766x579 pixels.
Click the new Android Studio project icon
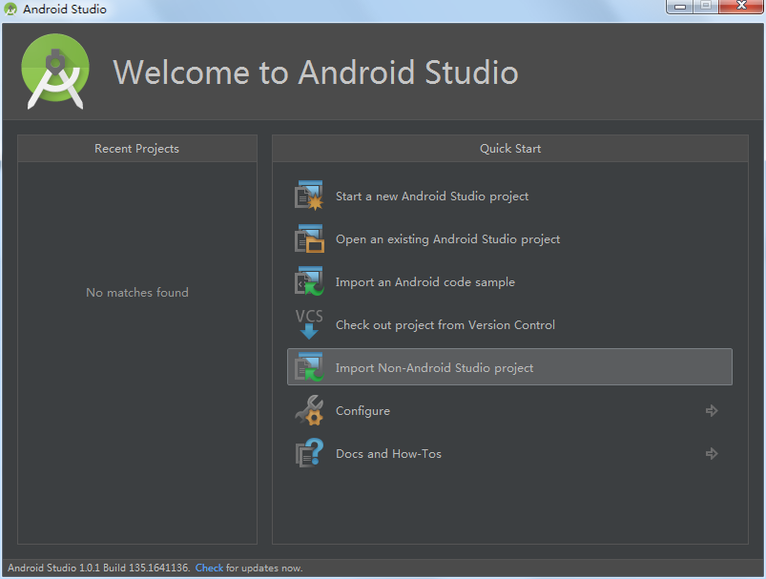[308, 196]
